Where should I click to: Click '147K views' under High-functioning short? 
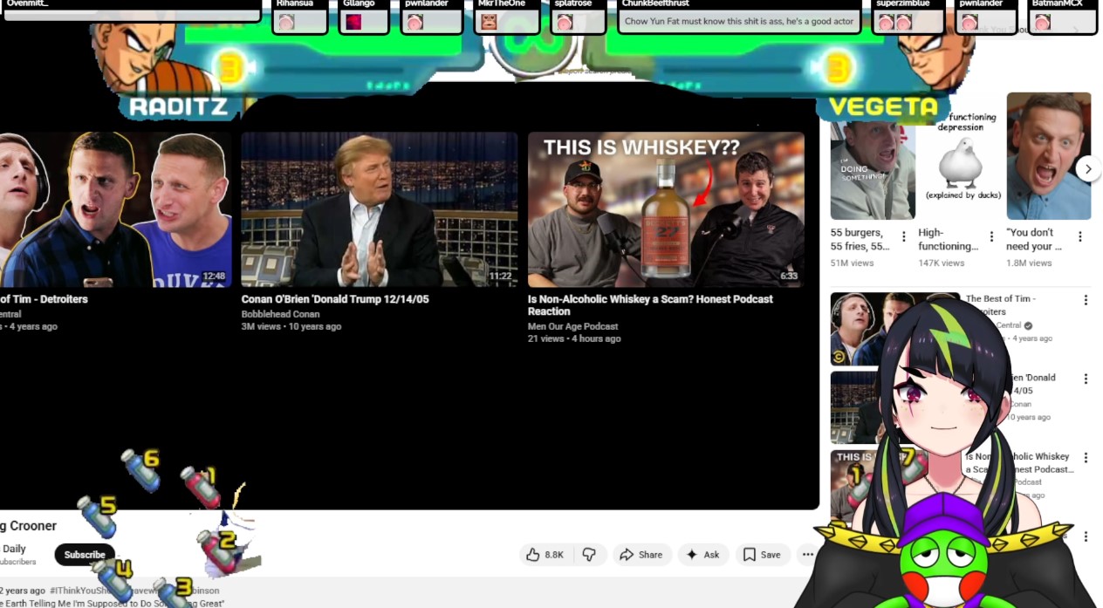(x=941, y=263)
